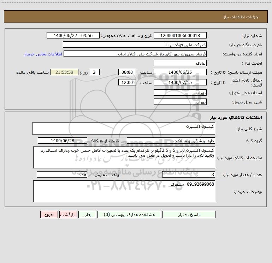Click the چاپ print button
272x263 pixels.
87,214
